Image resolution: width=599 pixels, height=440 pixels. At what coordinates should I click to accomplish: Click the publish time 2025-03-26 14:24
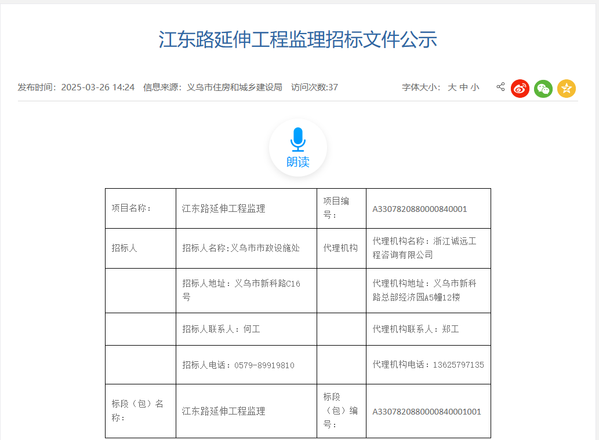(x=98, y=87)
